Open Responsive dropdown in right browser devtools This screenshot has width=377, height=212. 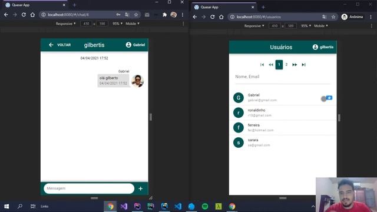tap(254, 26)
